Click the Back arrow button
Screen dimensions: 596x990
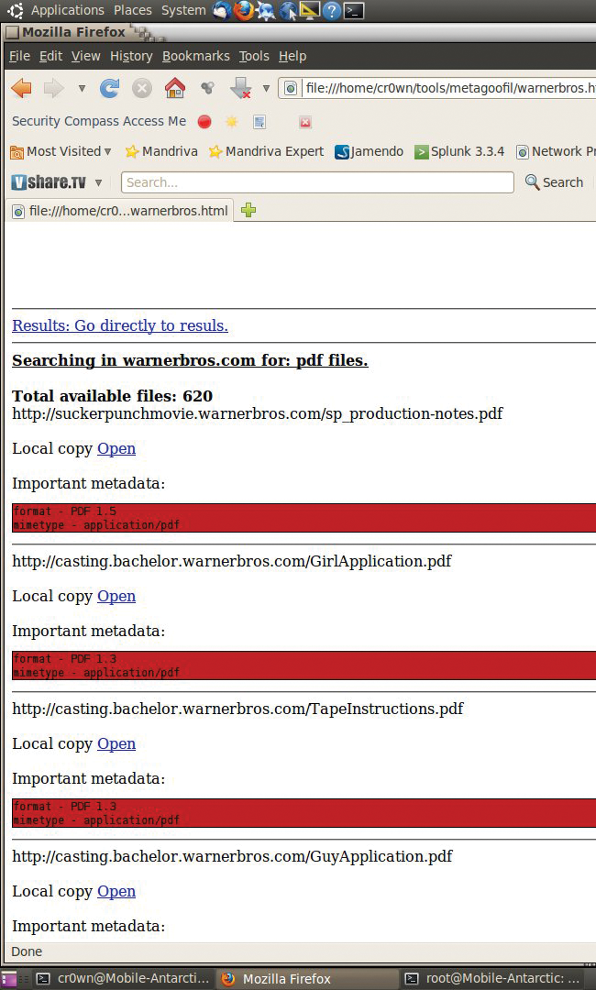(x=21, y=88)
